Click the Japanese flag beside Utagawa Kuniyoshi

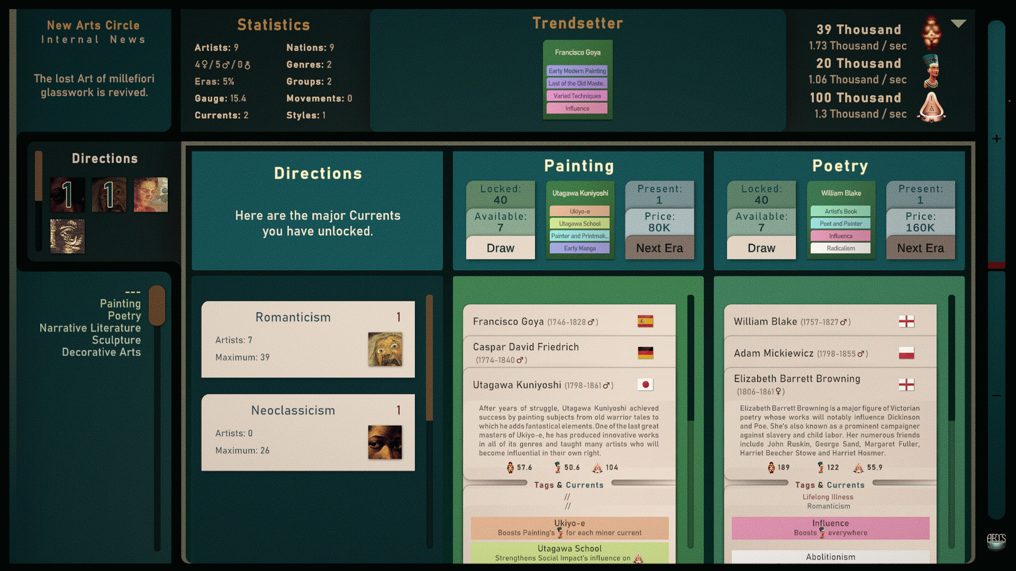point(645,385)
